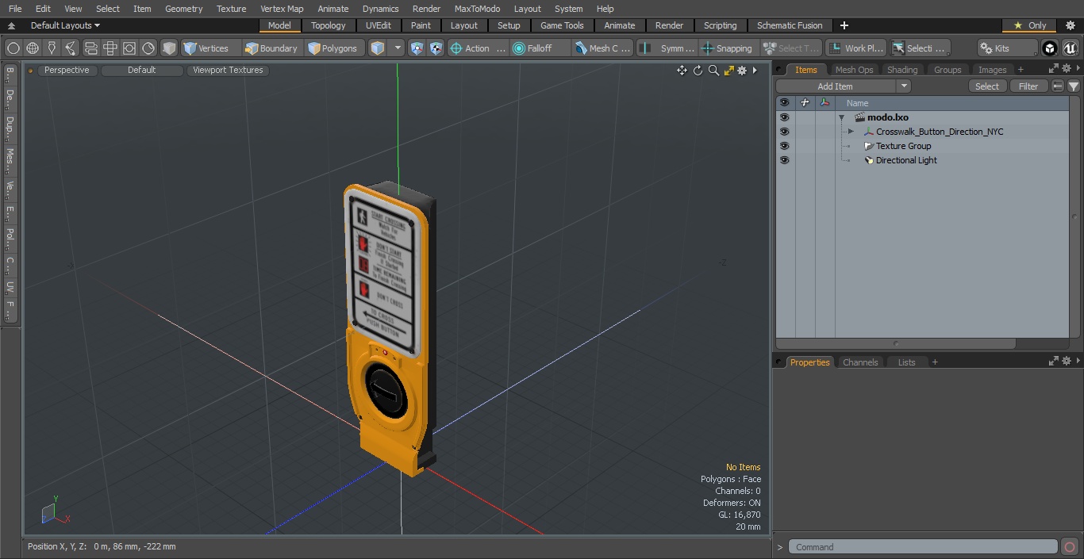The height and width of the screenshot is (559, 1084).
Task: Click the Select button in Items panel
Action: [x=987, y=86]
